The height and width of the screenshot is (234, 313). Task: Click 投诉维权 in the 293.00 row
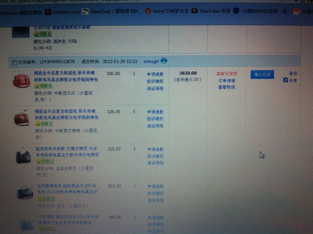click(x=156, y=193)
